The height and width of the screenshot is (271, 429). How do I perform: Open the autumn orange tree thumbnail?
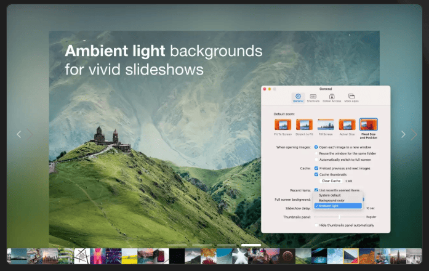[x=209, y=256]
